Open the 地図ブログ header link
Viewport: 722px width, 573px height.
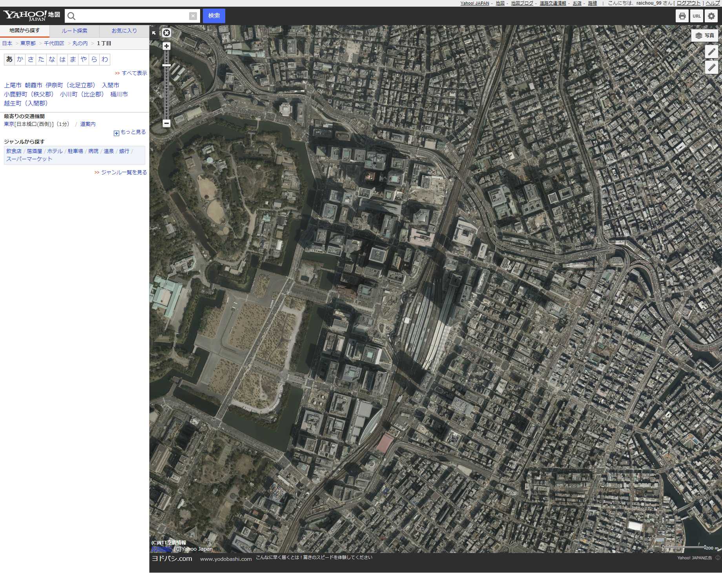pos(522,3)
